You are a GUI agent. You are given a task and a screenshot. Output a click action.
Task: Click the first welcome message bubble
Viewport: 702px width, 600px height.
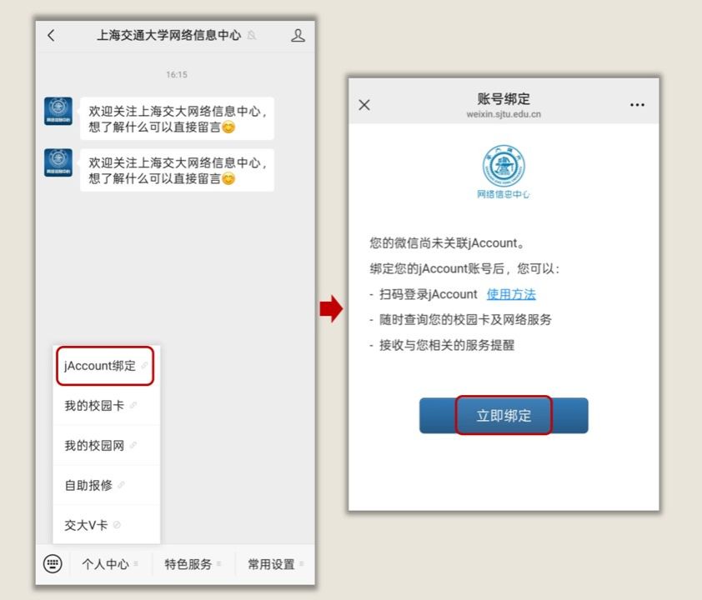(178, 118)
